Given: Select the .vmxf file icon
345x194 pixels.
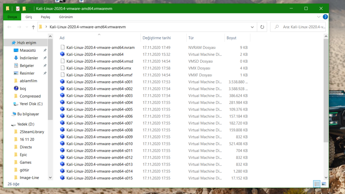Looking at the screenshot, I should tap(62, 75).
